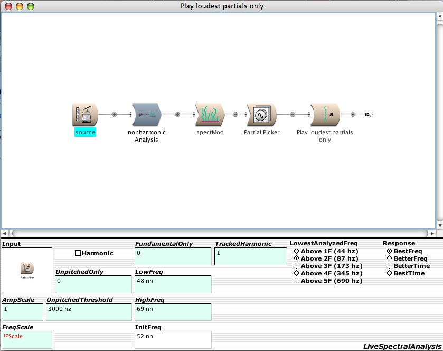
Task: Click the nonharmonic Analysis label
Action: pyautogui.click(x=146, y=136)
